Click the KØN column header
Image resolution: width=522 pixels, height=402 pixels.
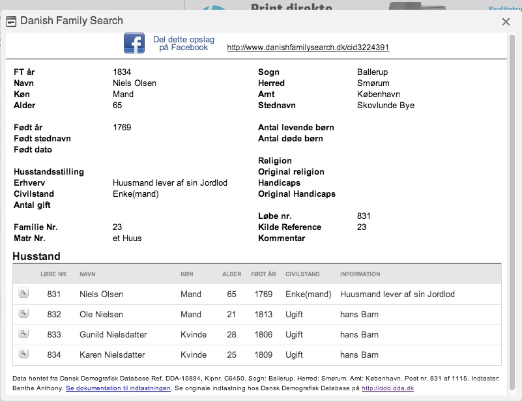(187, 274)
